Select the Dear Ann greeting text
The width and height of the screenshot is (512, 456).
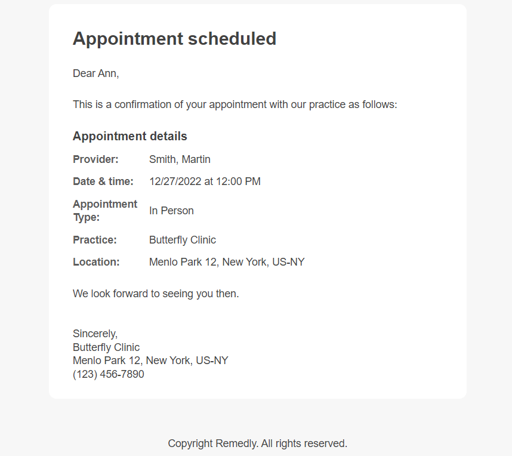[95, 73]
